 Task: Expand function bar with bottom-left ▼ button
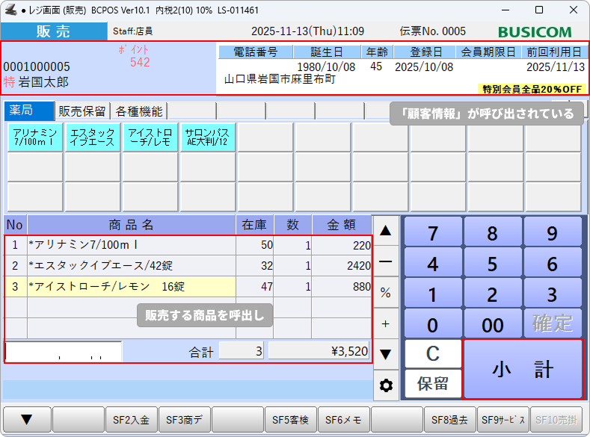[x=27, y=420]
